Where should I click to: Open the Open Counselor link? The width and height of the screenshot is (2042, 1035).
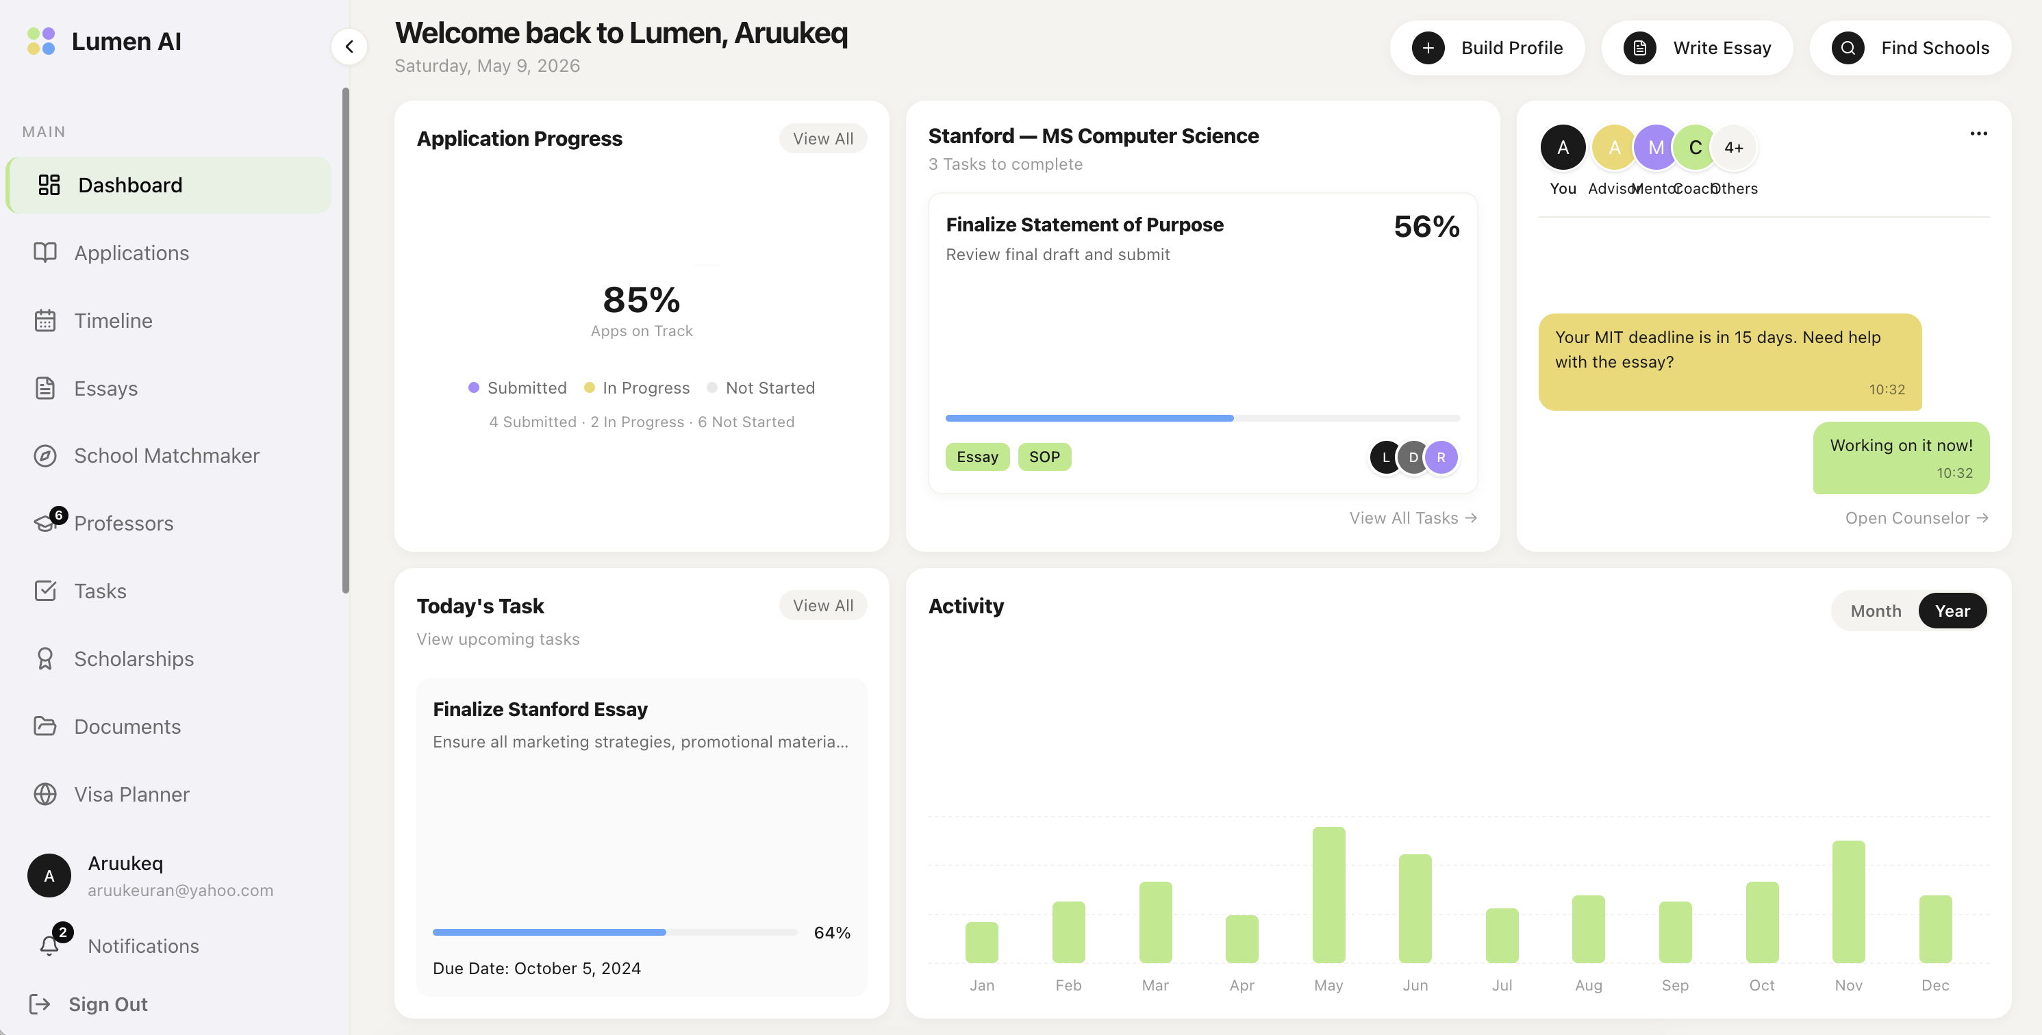(1917, 517)
